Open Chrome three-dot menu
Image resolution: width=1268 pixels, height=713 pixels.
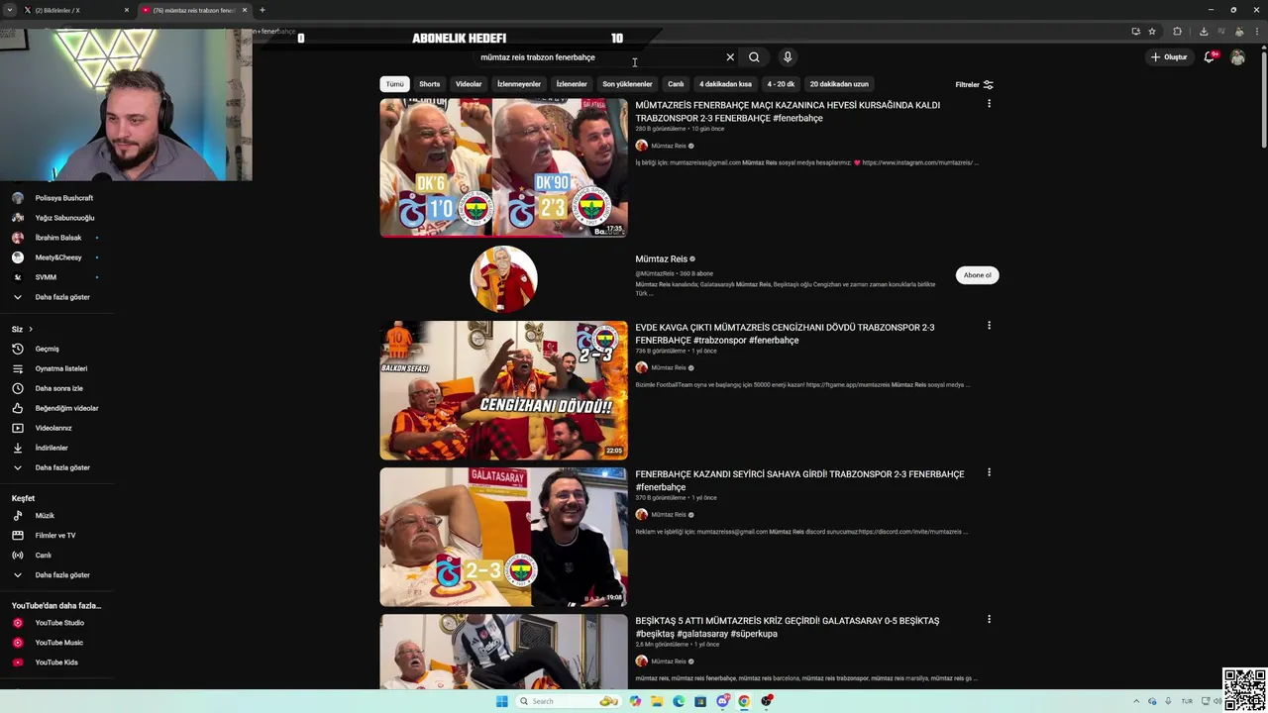(x=1255, y=31)
